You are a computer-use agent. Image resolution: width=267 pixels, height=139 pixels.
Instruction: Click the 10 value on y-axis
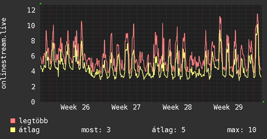(x=31, y=26)
